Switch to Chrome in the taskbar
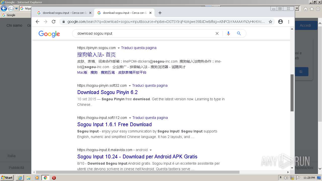 (x=45, y=178)
